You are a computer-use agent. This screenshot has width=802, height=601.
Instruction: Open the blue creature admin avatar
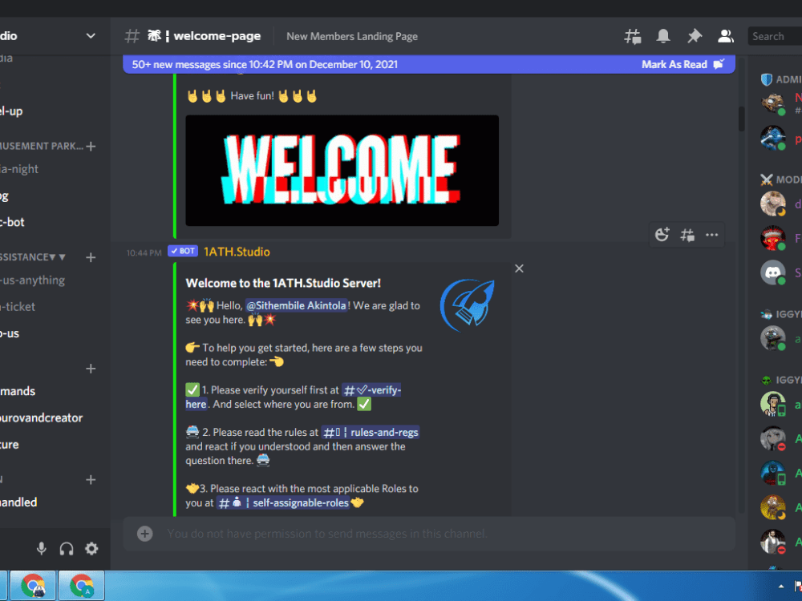coord(772,138)
